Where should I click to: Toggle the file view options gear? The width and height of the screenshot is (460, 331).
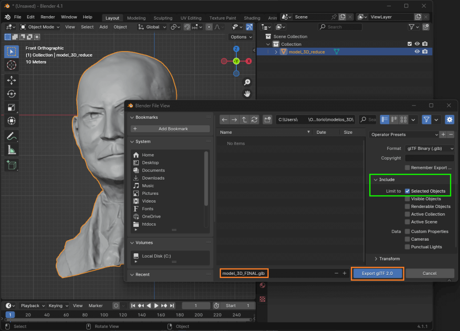coord(449,119)
